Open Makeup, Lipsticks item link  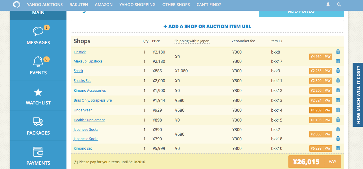88,61
